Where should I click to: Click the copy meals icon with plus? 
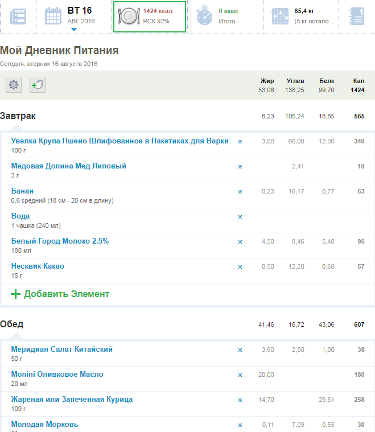[x=38, y=85]
